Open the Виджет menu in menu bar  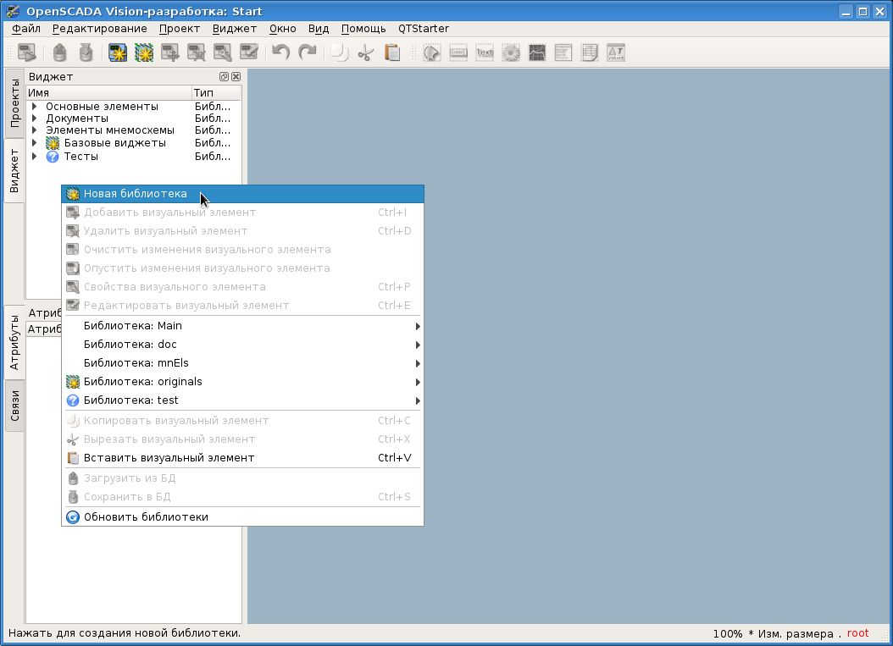point(235,29)
